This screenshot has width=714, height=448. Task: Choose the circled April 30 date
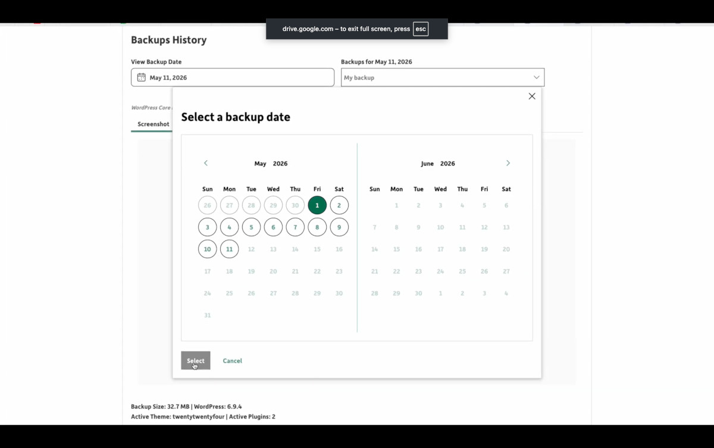coord(295,205)
